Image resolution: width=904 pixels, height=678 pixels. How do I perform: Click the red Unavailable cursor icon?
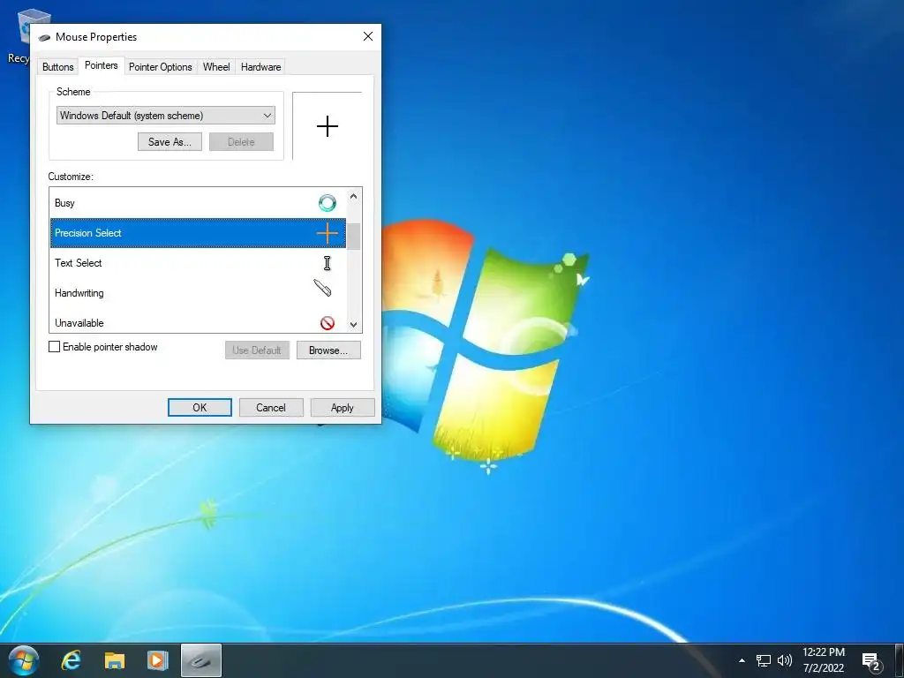click(x=327, y=323)
